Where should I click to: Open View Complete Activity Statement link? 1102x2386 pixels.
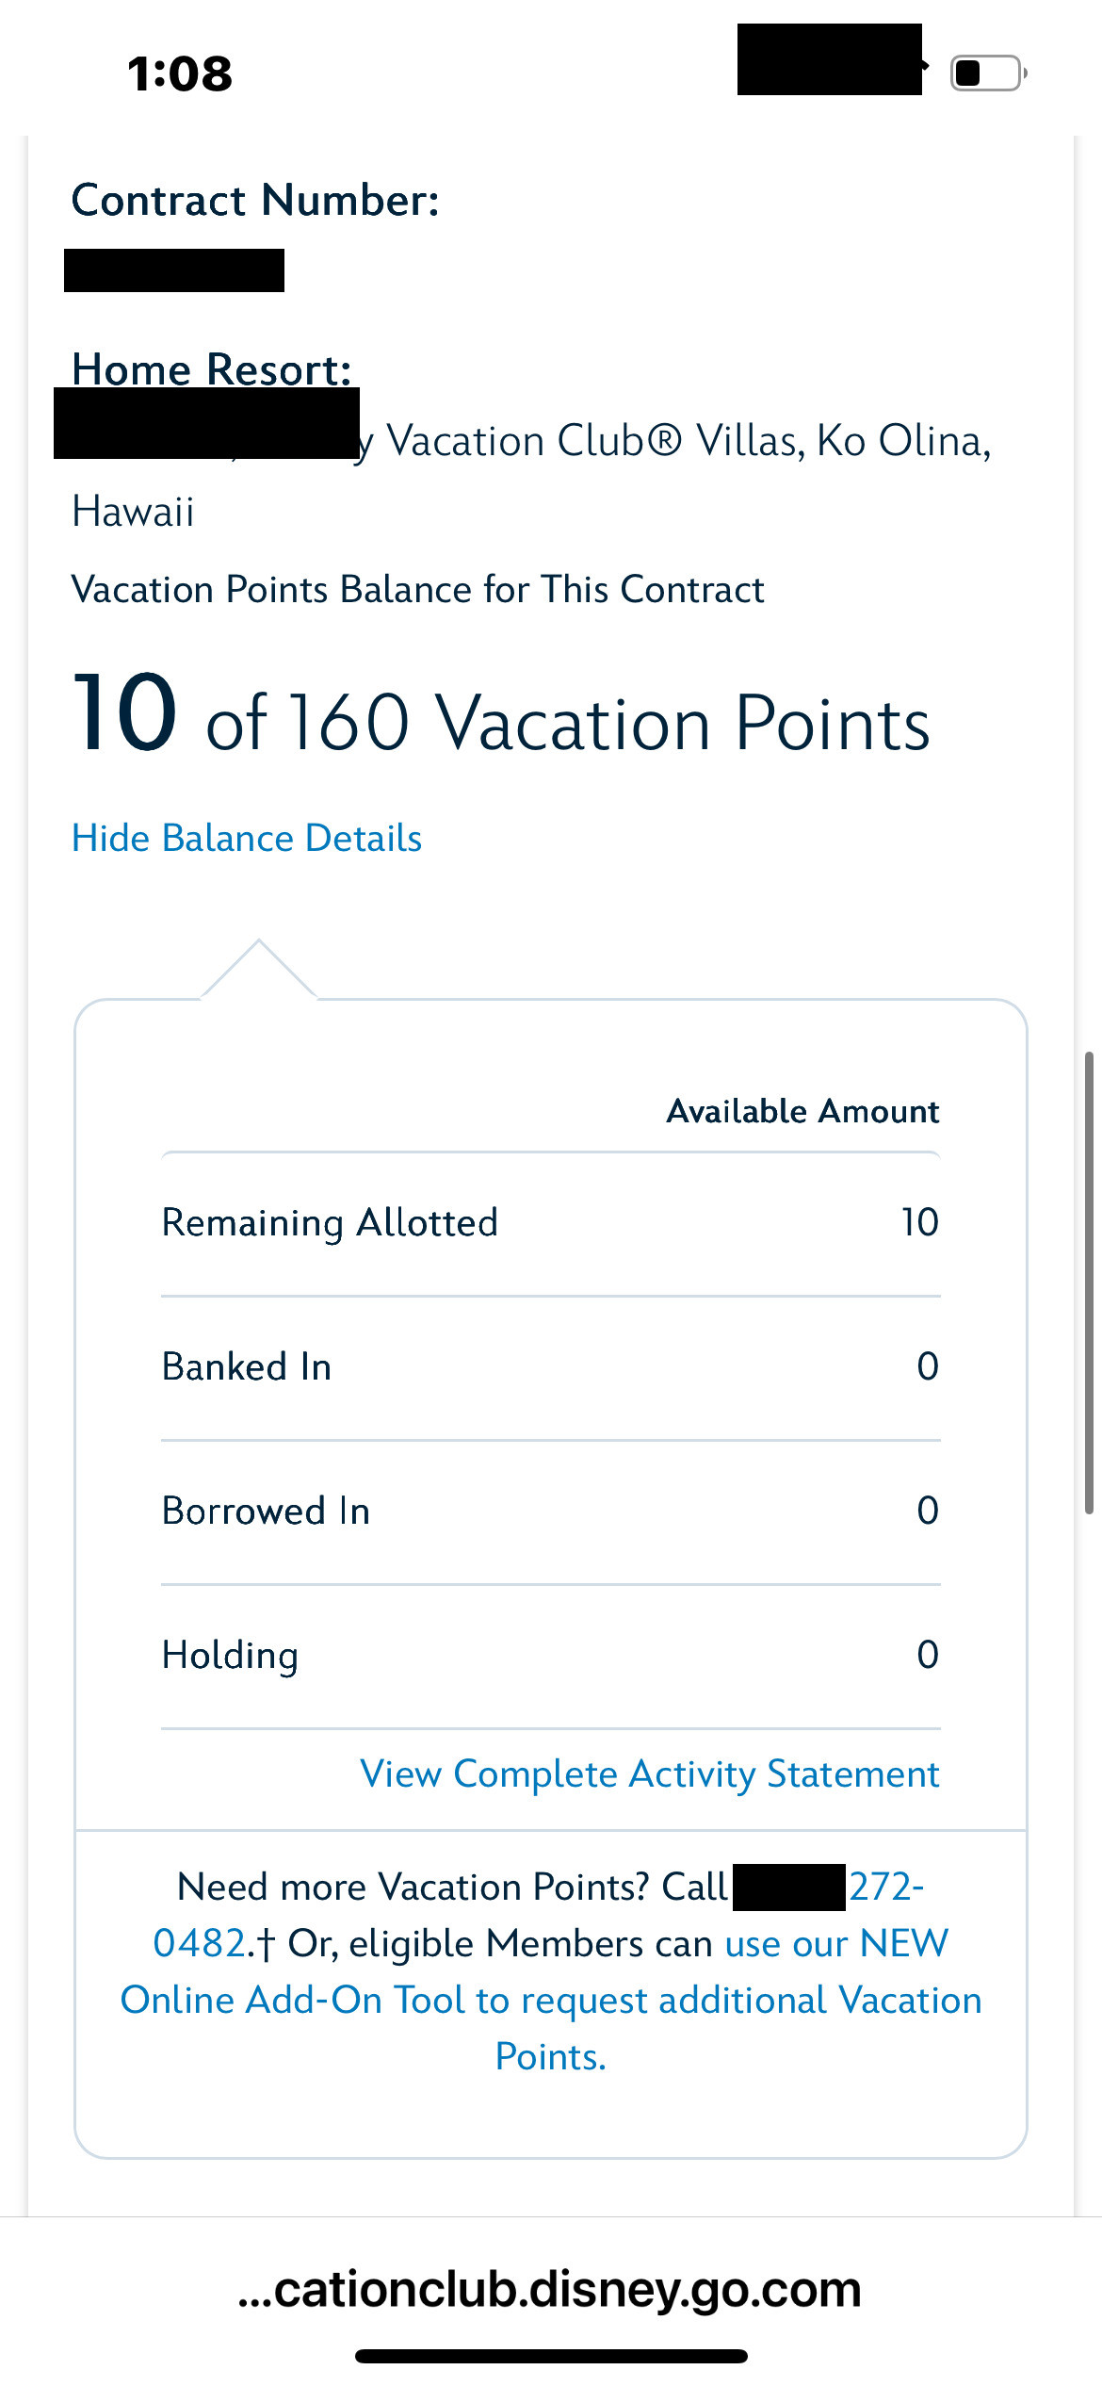pyautogui.click(x=650, y=1774)
